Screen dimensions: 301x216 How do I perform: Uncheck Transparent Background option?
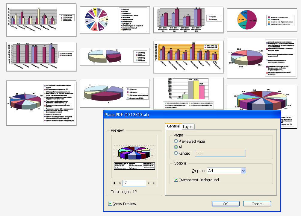pyautogui.click(x=176, y=180)
